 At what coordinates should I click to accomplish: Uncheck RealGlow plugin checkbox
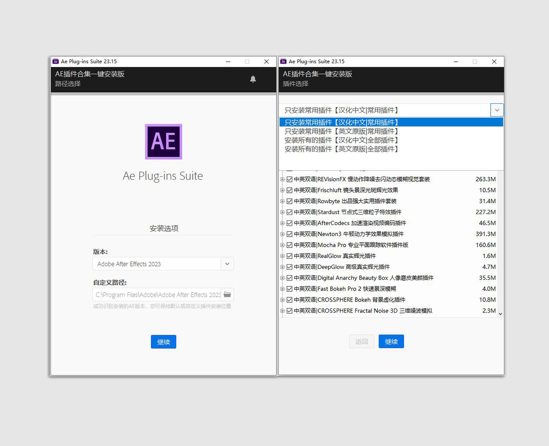(289, 256)
